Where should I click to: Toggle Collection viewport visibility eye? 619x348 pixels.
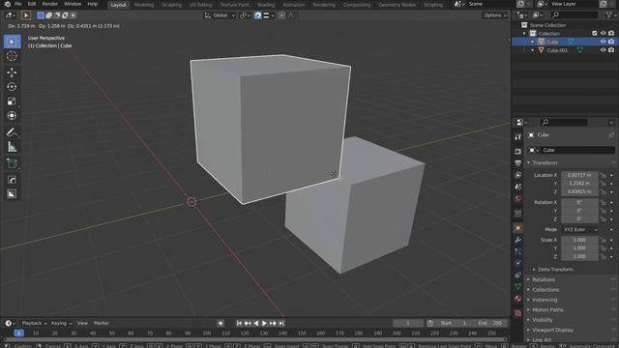(x=603, y=33)
